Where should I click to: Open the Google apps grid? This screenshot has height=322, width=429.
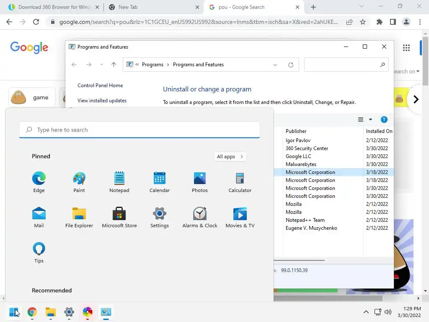[x=406, y=48]
